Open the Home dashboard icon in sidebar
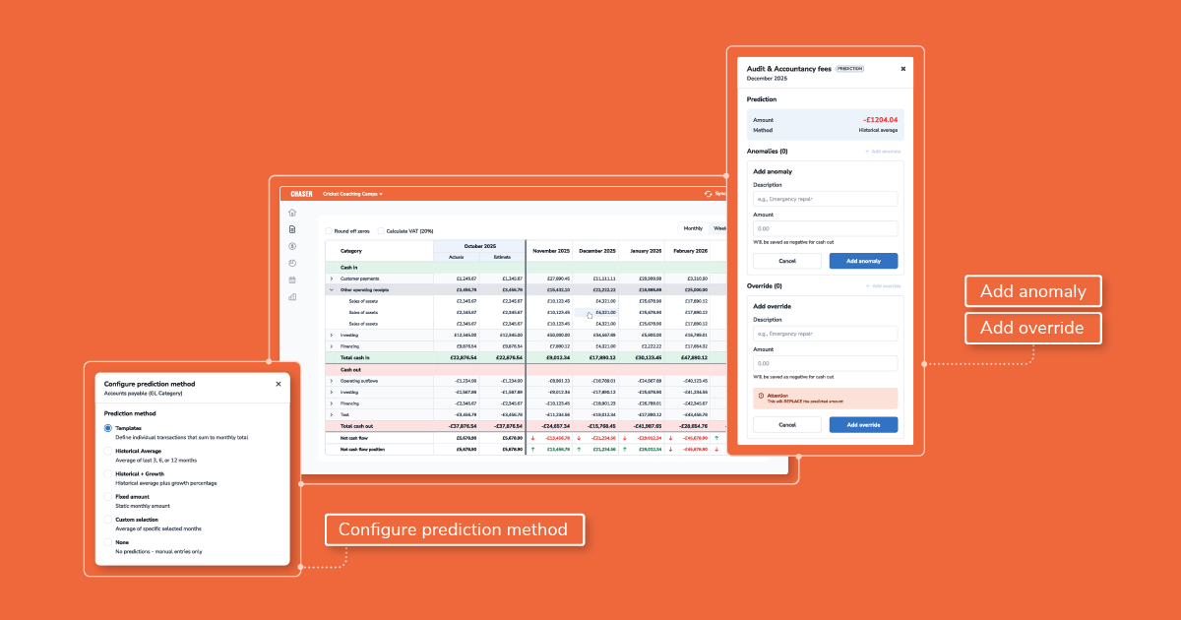This screenshot has width=1181, height=620. 292,214
